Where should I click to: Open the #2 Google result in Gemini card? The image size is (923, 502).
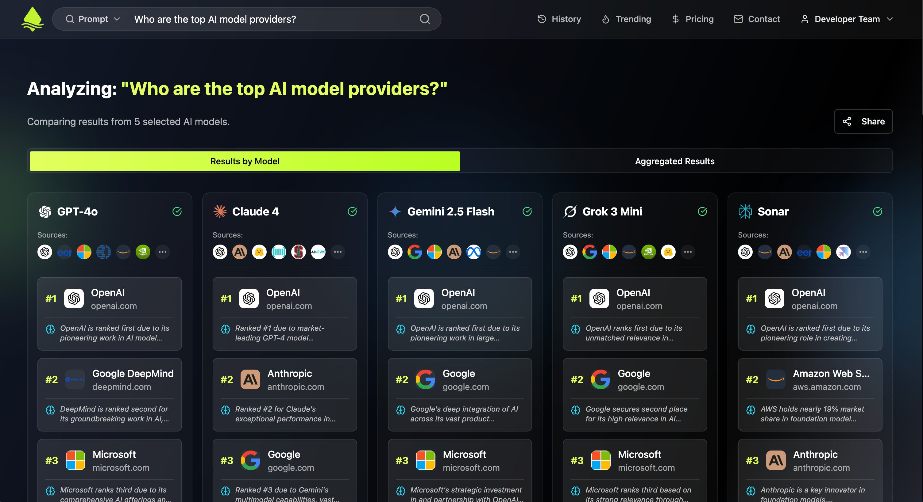tap(460, 395)
